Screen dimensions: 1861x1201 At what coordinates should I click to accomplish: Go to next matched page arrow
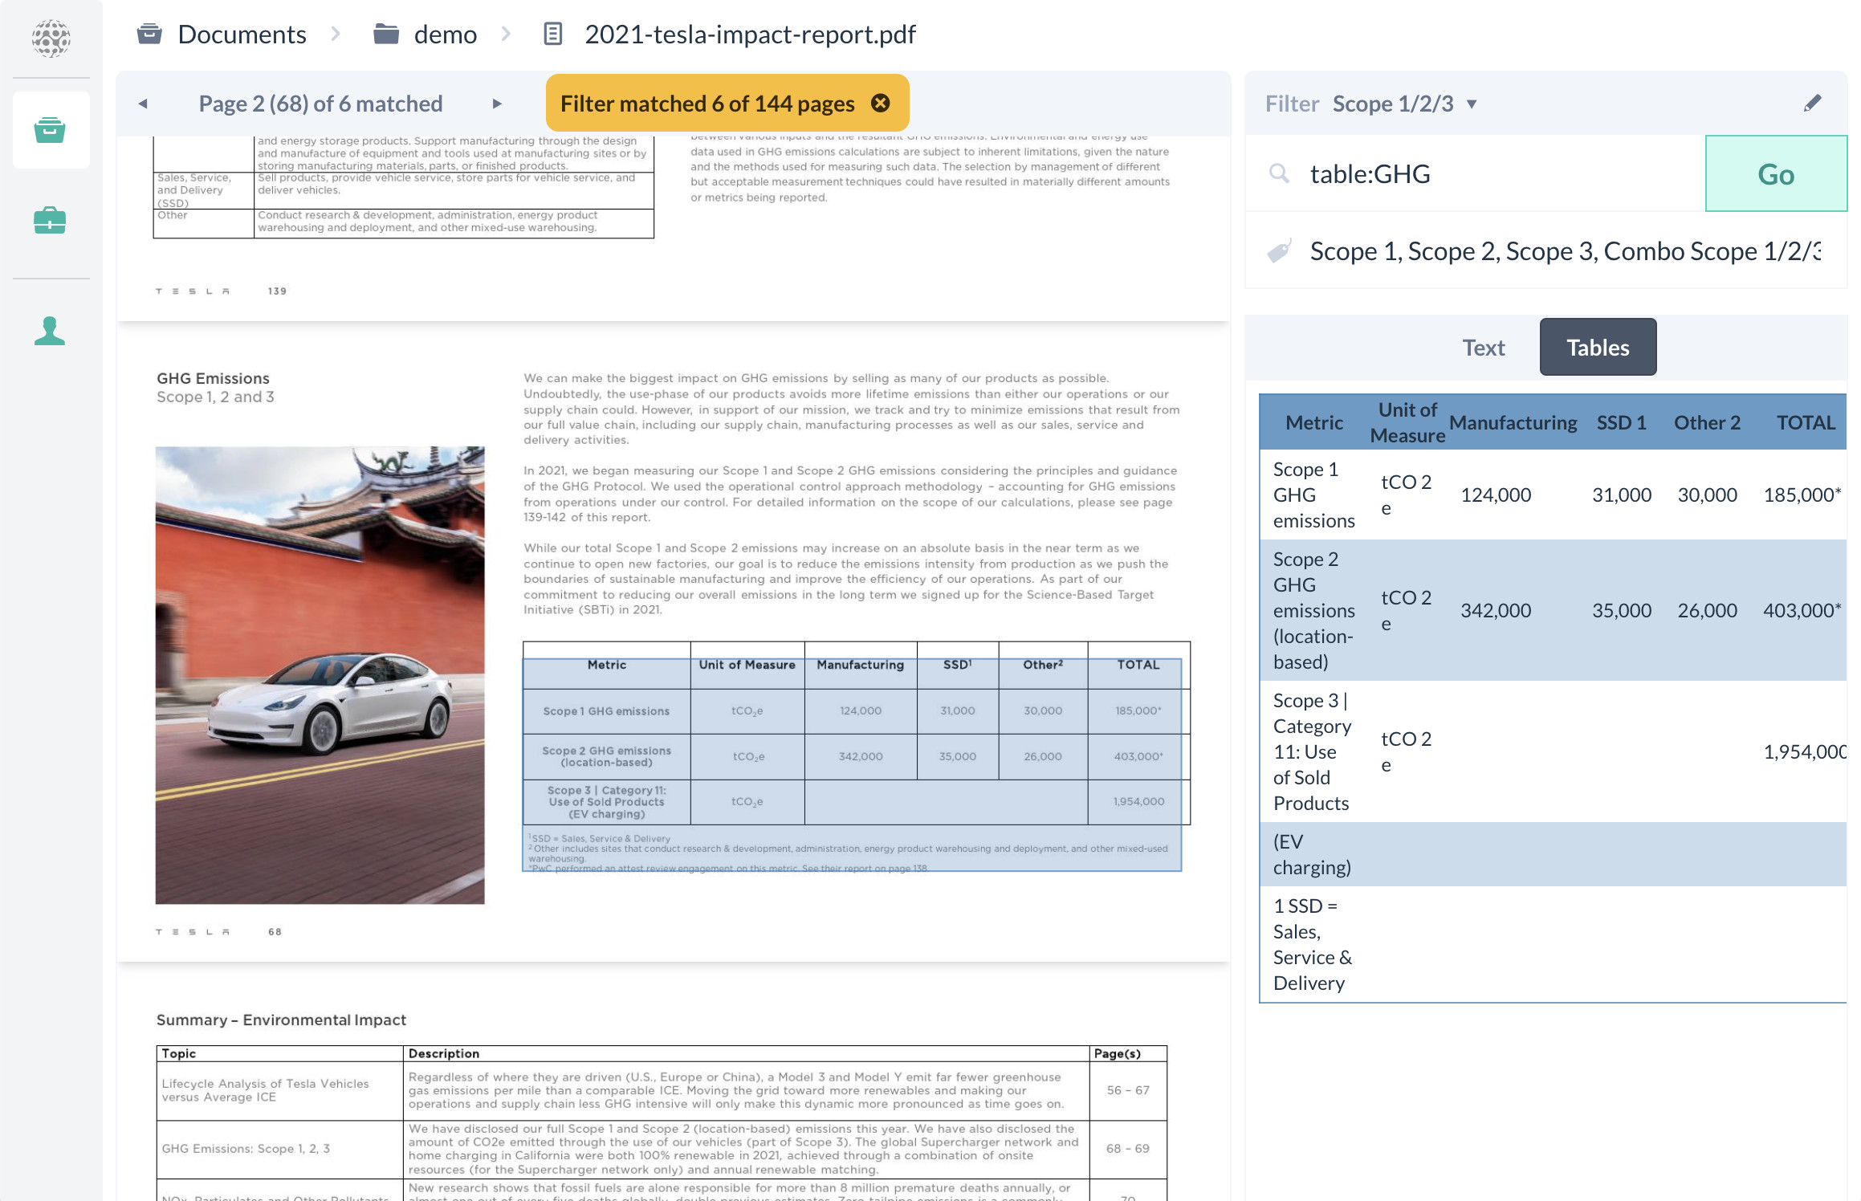(497, 104)
